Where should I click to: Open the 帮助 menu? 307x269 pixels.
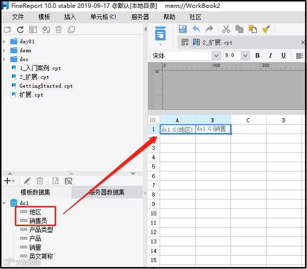[169, 17]
